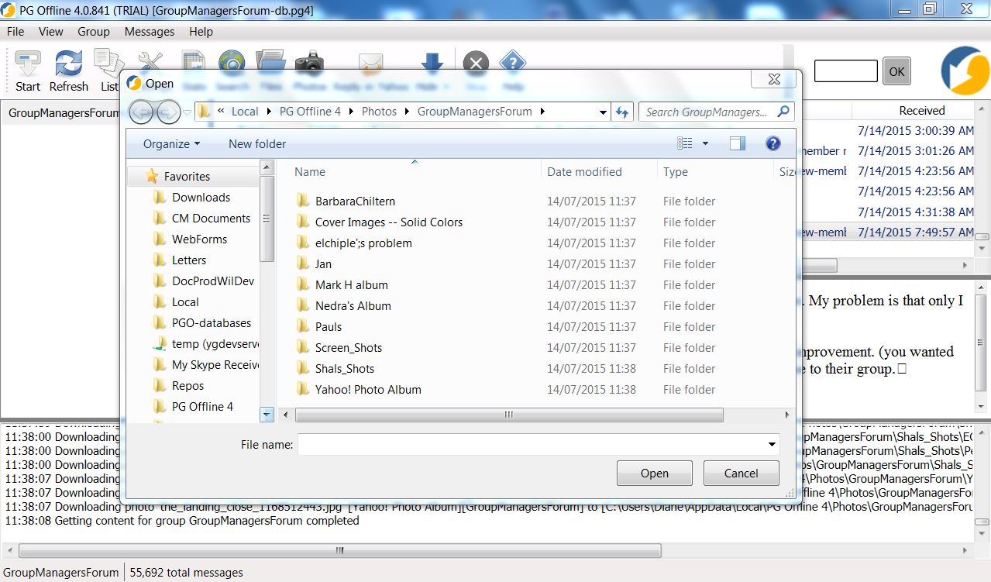Click the Change your view icon

(684, 143)
